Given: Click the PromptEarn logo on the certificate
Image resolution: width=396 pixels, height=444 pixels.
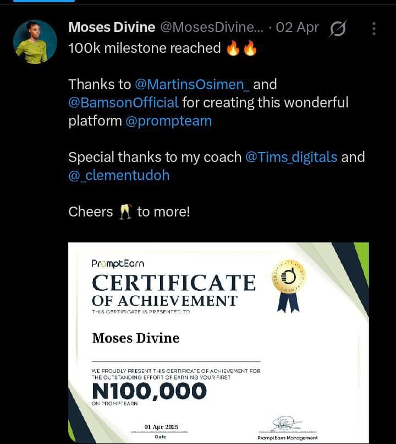Looking at the screenshot, I should tap(118, 263).
